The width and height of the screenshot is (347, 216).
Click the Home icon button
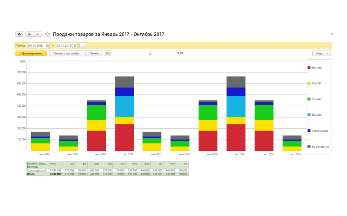click(x=19, y=34)
